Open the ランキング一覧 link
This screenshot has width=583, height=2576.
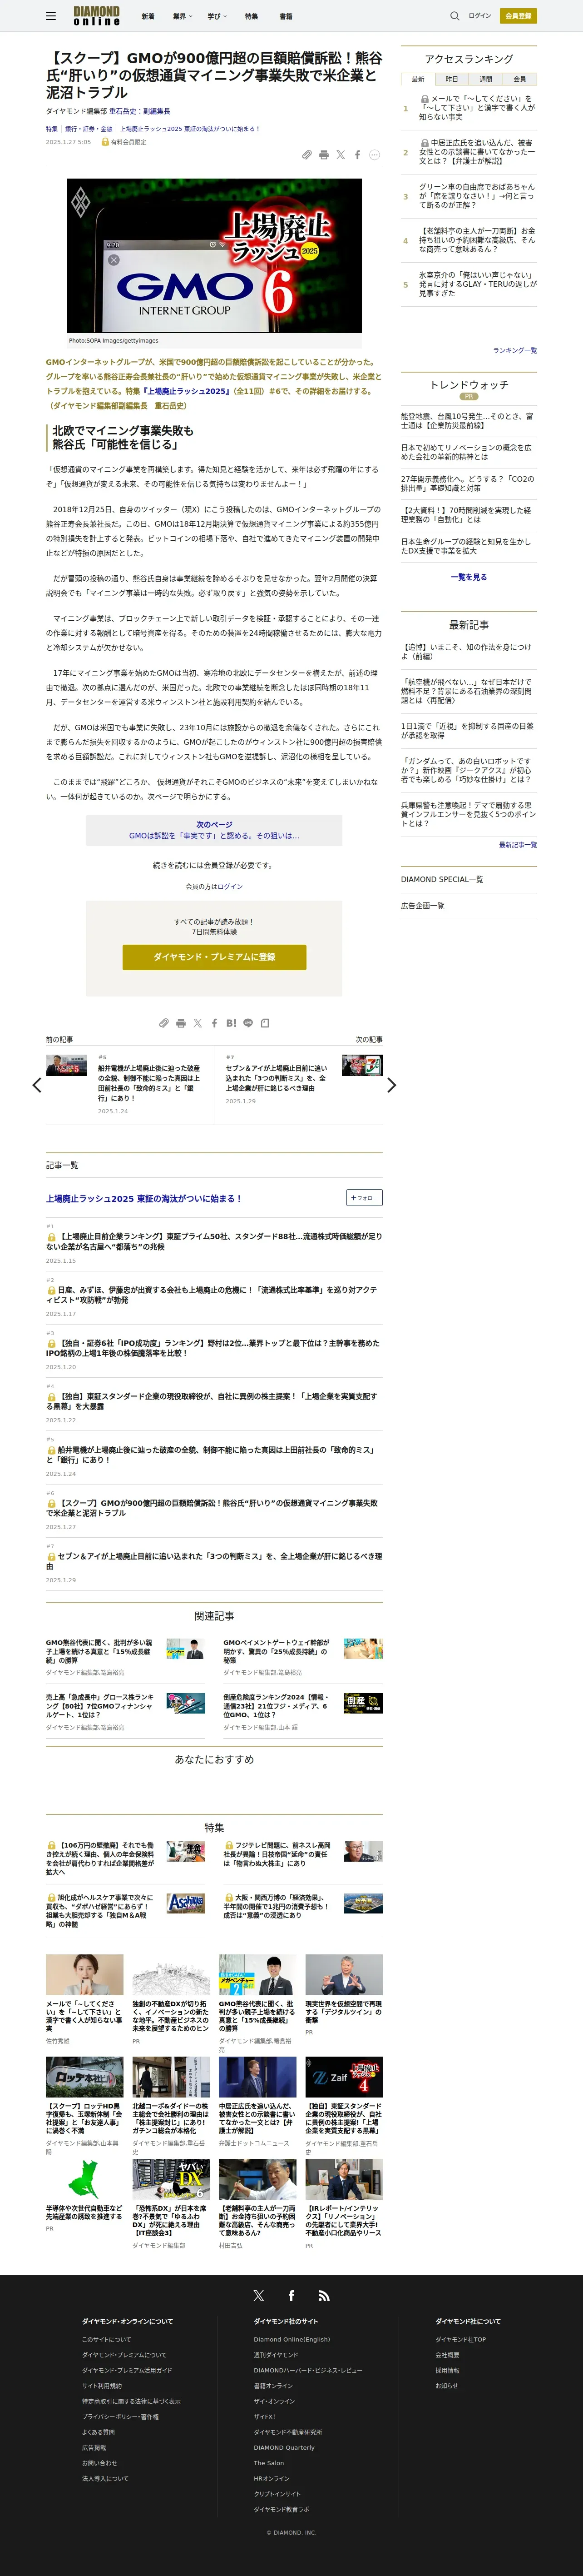[515, 350]
